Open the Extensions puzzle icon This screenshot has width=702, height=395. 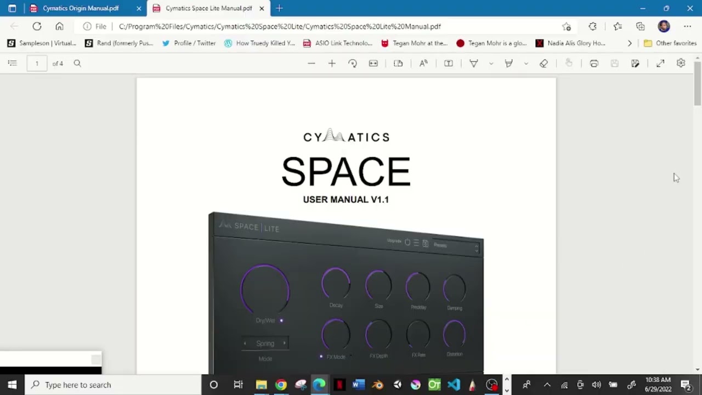pyautogui.click(x=592, y=26)
